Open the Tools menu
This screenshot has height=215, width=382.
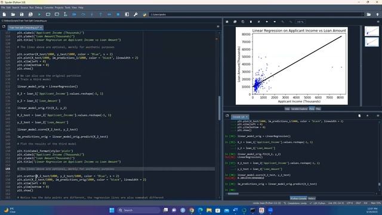pos(67,8)
